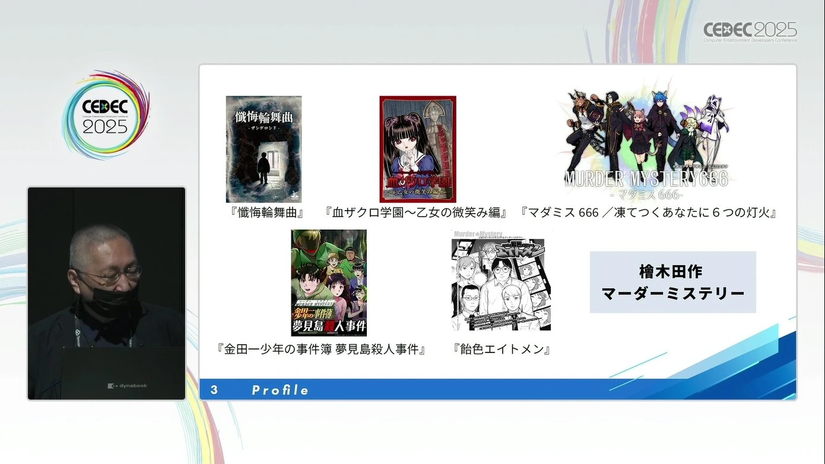
Task: Open the 血ザクロ学園 cover artwork
Action: coord(418,149)
